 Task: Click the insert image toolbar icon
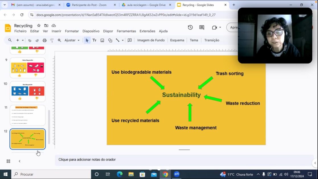click(102, 40)
